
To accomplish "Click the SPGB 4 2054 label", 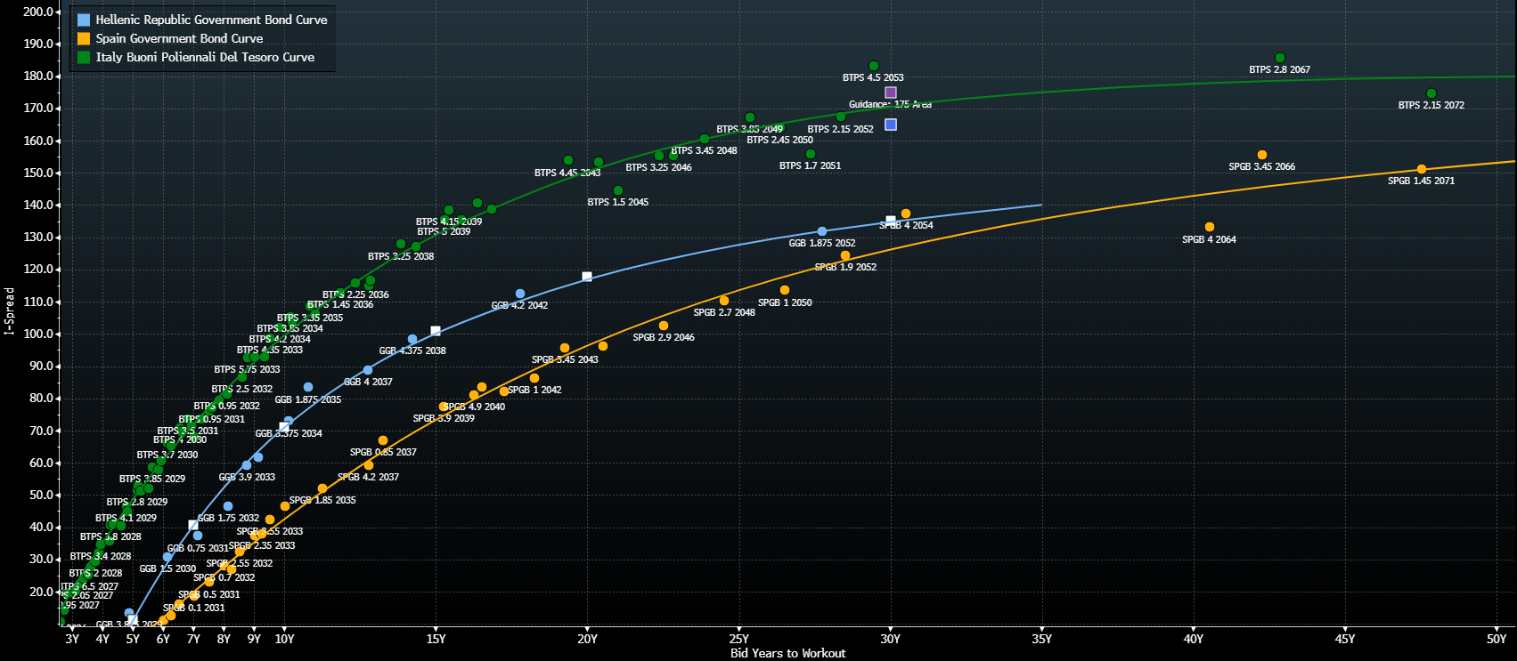I will click(x=906, y=225).
